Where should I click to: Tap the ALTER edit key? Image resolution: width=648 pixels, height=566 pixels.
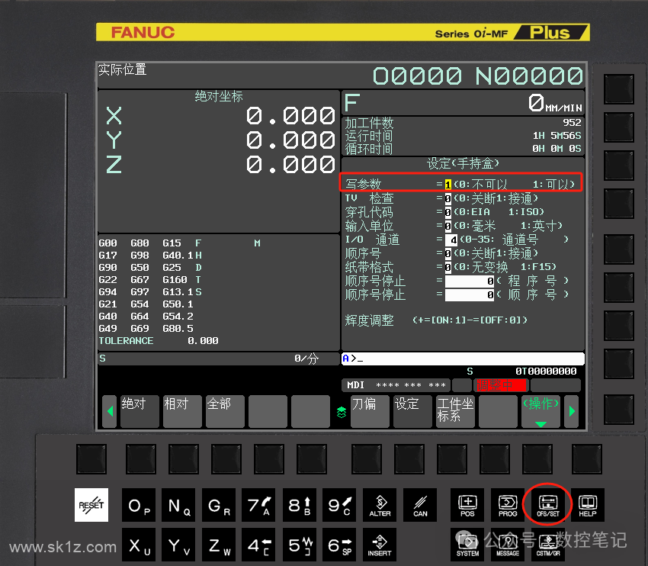click(x=380, y=505)
